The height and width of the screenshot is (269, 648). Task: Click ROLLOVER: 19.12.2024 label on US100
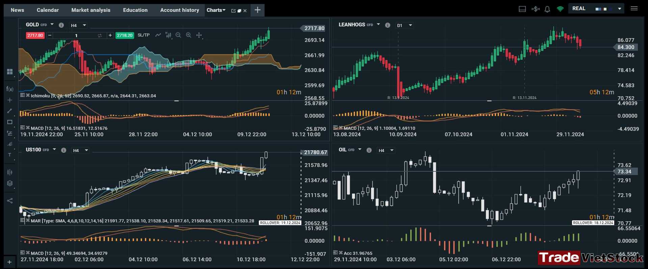click(280, 223)
